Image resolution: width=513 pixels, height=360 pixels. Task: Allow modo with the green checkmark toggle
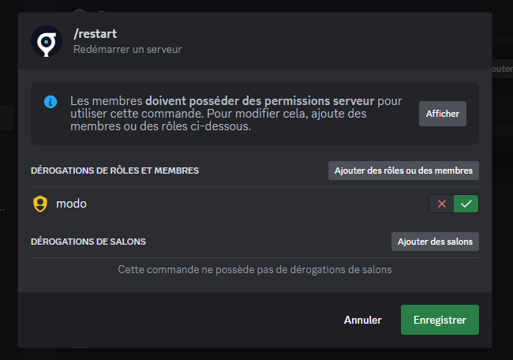[x=466, y=204]
